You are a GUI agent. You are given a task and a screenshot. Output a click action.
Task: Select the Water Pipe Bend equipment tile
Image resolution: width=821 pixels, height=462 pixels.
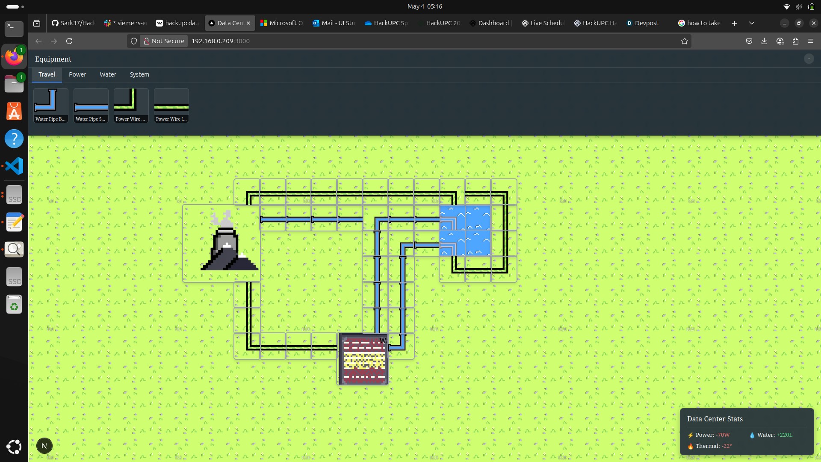click(50, 105)
